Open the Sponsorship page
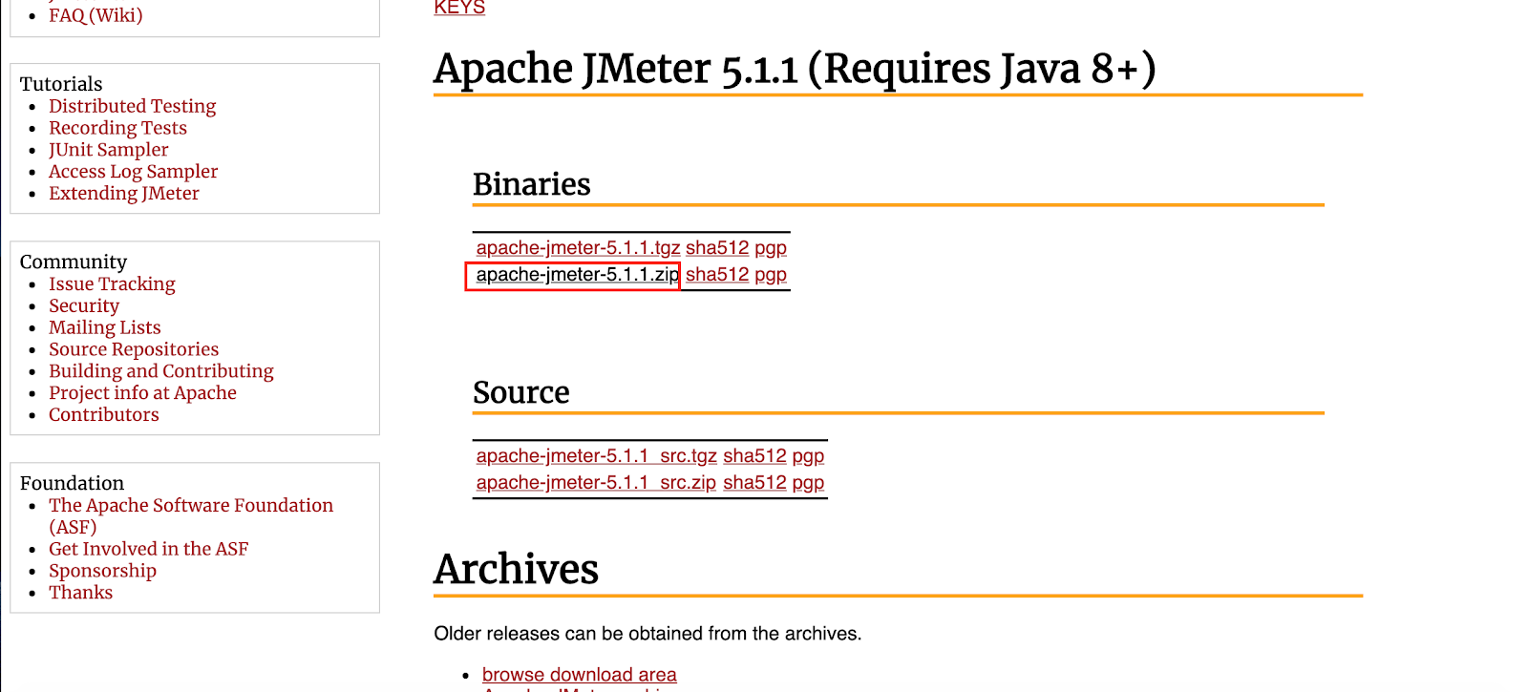The width and height of the screenshot is (1528, 692). [x=102, y=570]
